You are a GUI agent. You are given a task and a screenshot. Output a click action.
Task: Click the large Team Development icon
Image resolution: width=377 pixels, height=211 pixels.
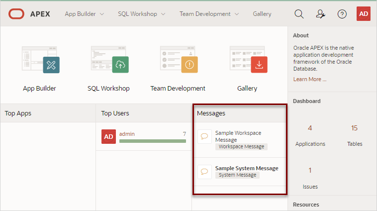pyautogui.click(x=179, y=60)
